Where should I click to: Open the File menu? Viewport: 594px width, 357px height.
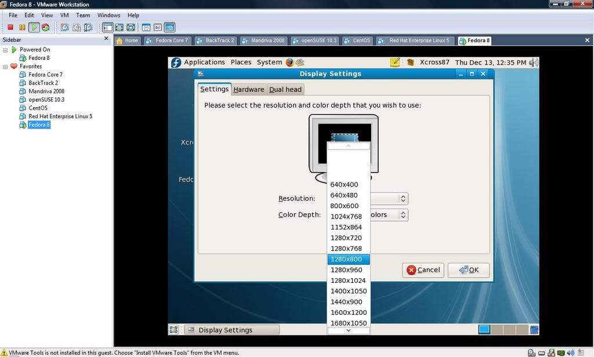pos(13,15)
